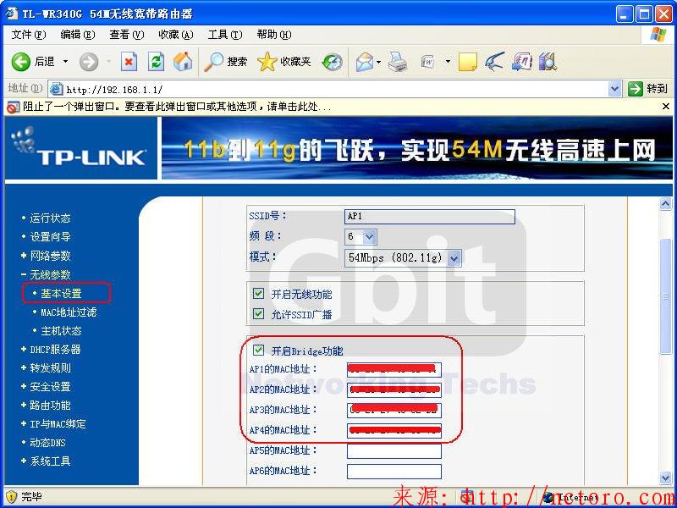Viewport: 677px width, 508px height.
Task: Expand 系统工具 in sidebar
Action: [50, 461]
